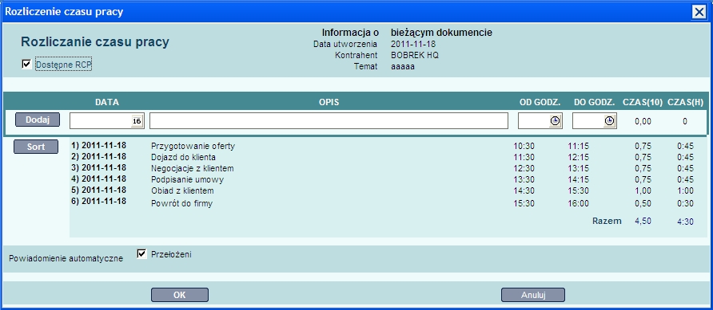Viewport: 713px width, 310px height.
Task: Click entry '2) 2011-11-18' date
Action: click(x=98, y=156)
